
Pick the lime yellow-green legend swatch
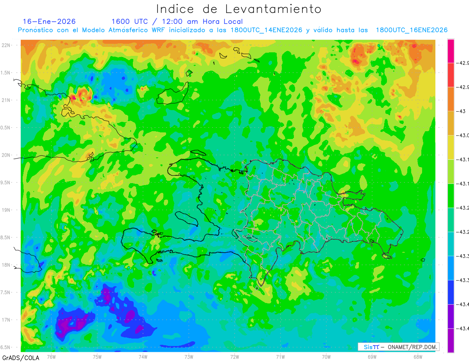click(x=451, y=171)
